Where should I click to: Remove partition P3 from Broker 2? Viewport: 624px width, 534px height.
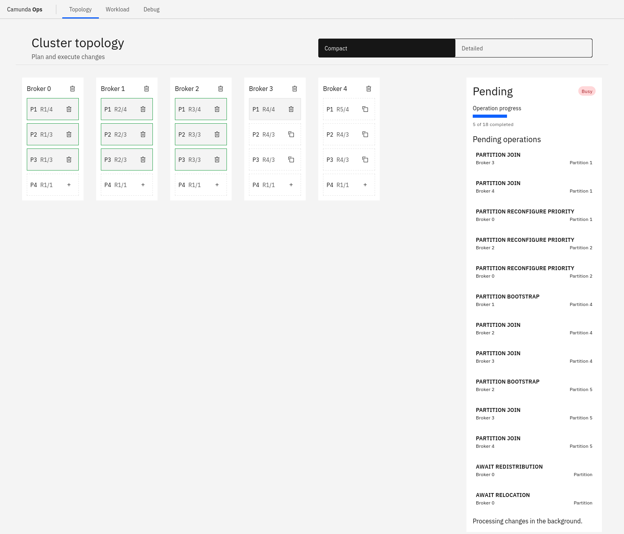click(217, 159)
